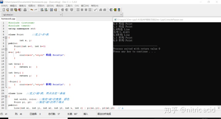This screenshot has width=221, height=119.
Task: Click the ConsolePauser window title icon
Action: click(x=116, y=20)
